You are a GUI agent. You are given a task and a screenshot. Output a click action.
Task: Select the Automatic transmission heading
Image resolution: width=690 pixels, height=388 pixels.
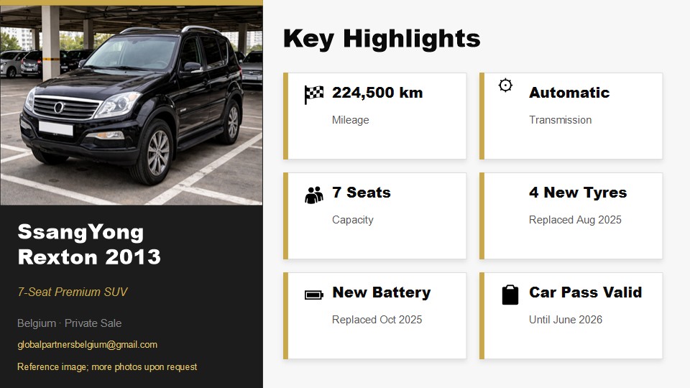point(569,93)
